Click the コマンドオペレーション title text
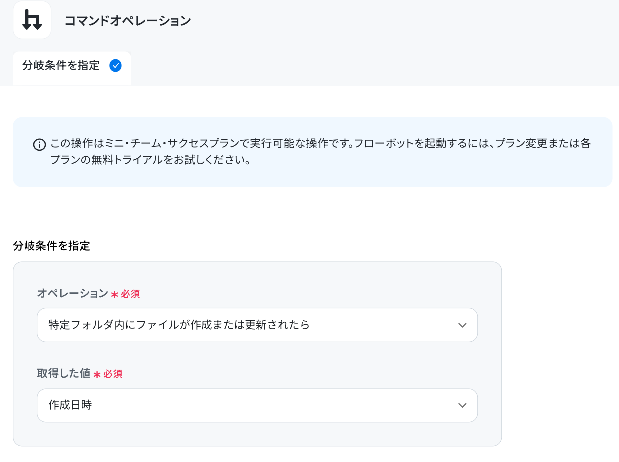This screenshot has width=619, height=462. pos(128,21)
